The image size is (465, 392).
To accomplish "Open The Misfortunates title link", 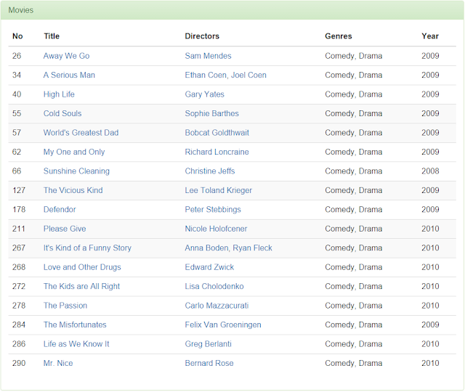I will point(75,325).
